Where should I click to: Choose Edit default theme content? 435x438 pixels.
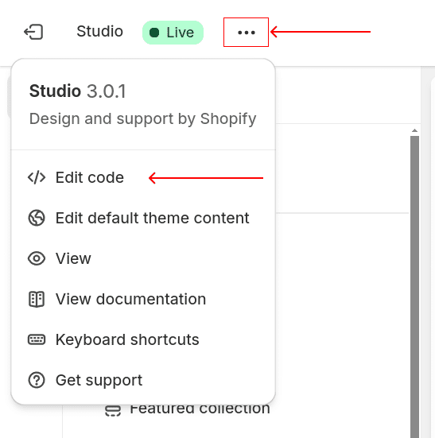(x=143, y=218)
